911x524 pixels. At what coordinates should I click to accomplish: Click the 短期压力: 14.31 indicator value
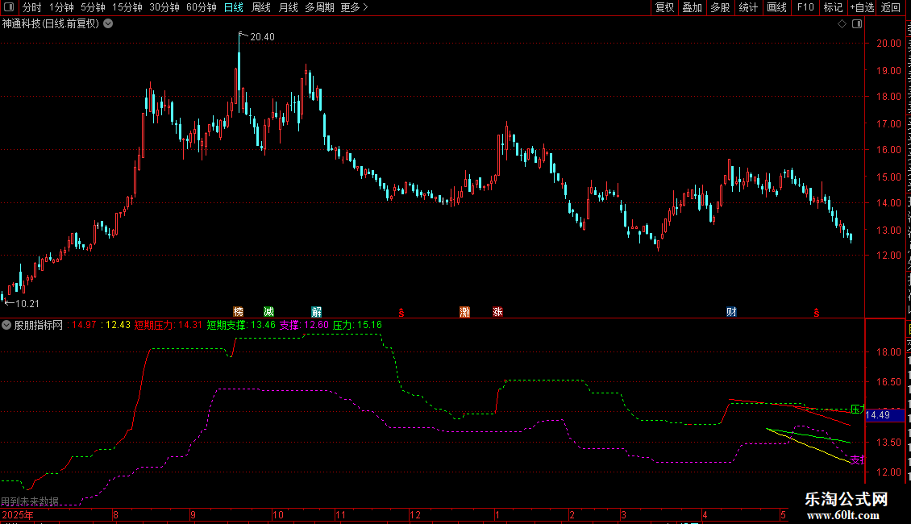168,326
